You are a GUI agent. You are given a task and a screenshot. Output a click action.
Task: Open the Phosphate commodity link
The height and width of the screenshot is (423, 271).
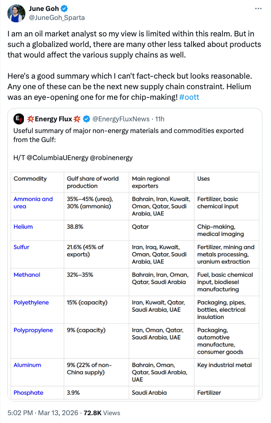click(28, 392)
